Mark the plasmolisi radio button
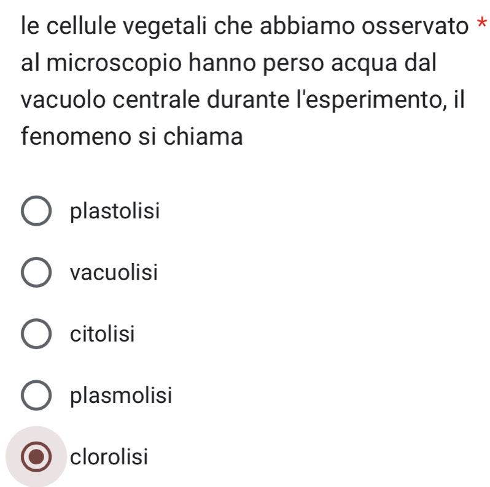 pyautogui.click(x=36, y=396)
